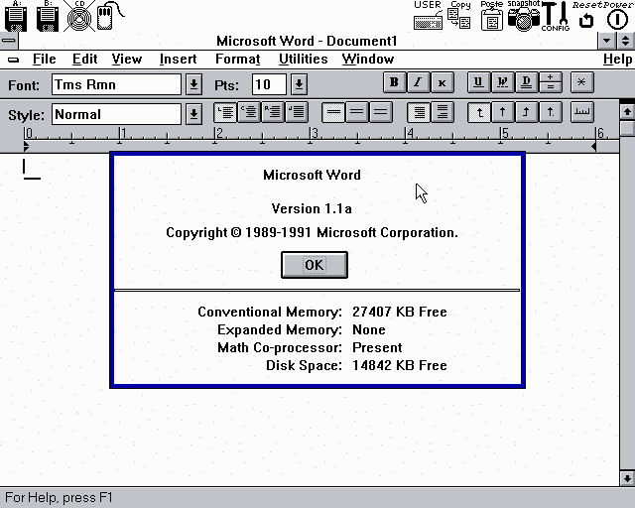Click '27407 KB Free' memory value
The width and height of the screenshot is (635, 508).
click(400, 312)
